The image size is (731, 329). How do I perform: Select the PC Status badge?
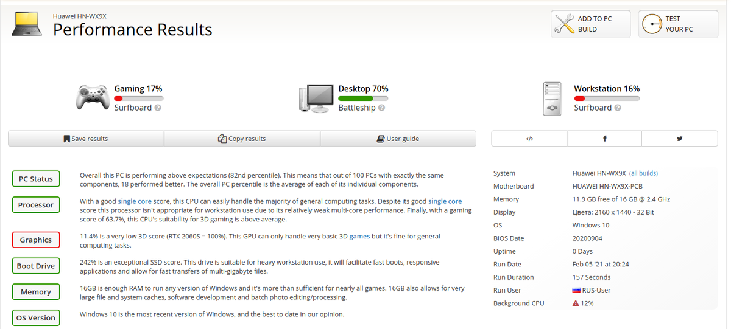[36, 179]
